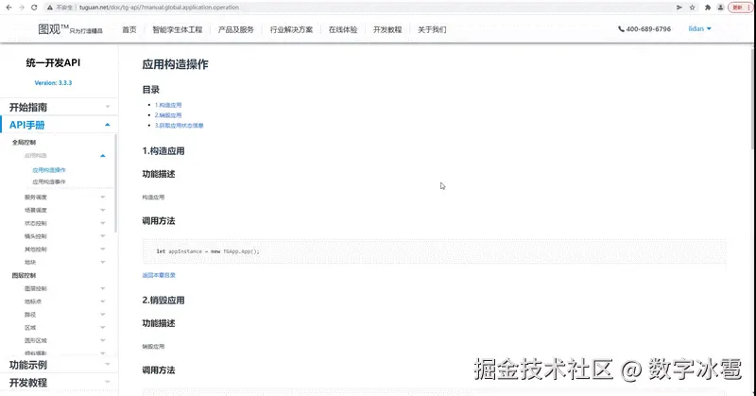Image resolution: width=756 pixels, height=396 pixels.
Task: Click the code block with appInstance code
Action: (x=434, y=250)
